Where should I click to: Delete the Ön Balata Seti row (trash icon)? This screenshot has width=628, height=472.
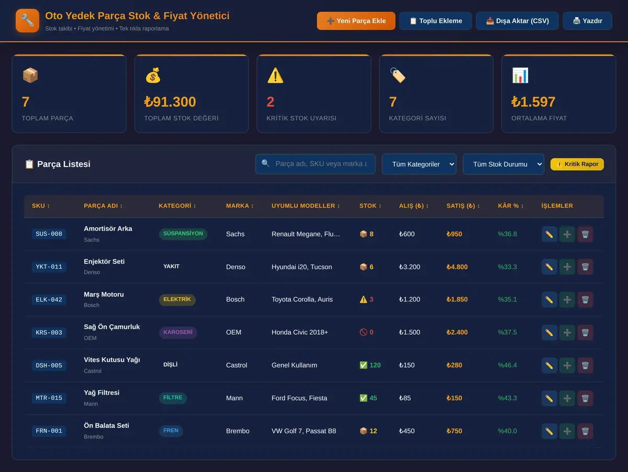tap(585, 431)
